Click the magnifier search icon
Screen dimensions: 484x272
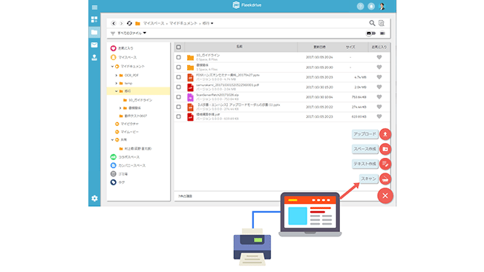coord(372,23)
